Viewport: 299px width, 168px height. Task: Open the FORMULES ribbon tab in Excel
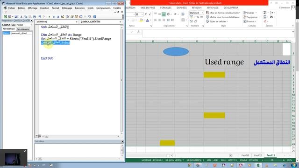click(166, 8)
